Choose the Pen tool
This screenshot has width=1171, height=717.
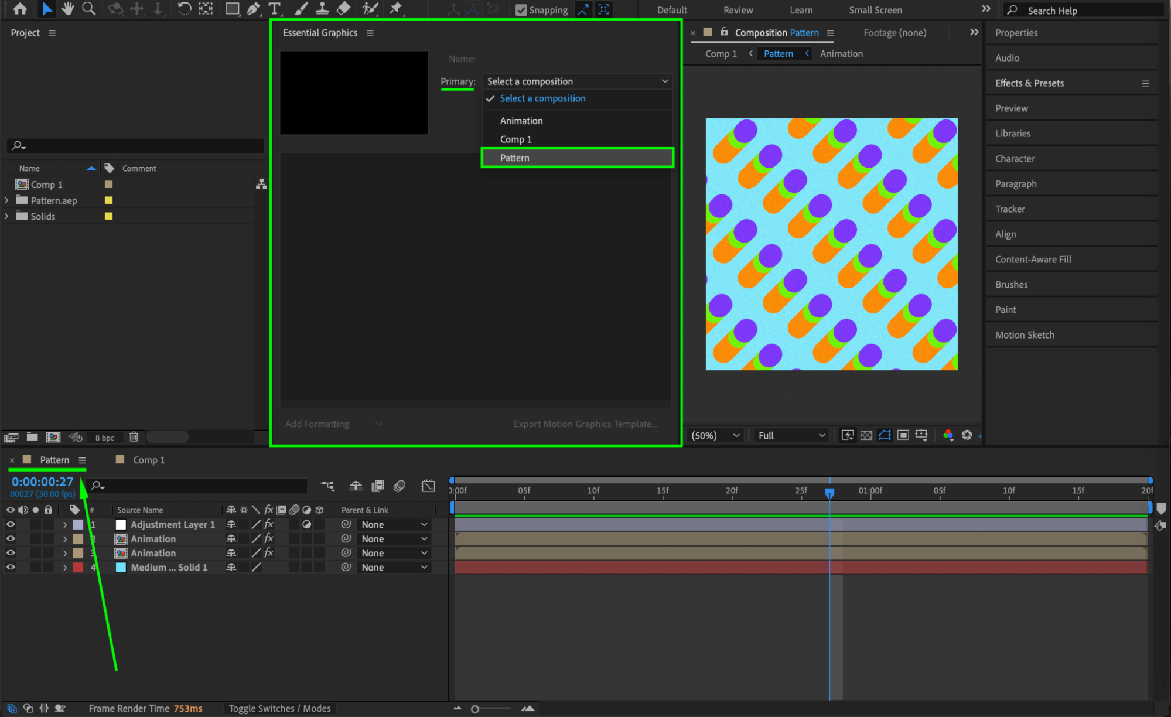click(x=253, y=9)
